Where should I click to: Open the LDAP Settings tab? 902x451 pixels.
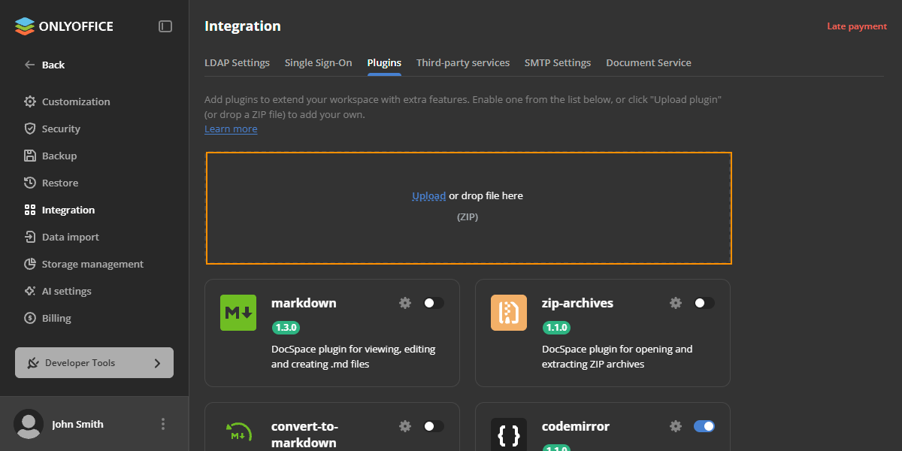point(237,63)
